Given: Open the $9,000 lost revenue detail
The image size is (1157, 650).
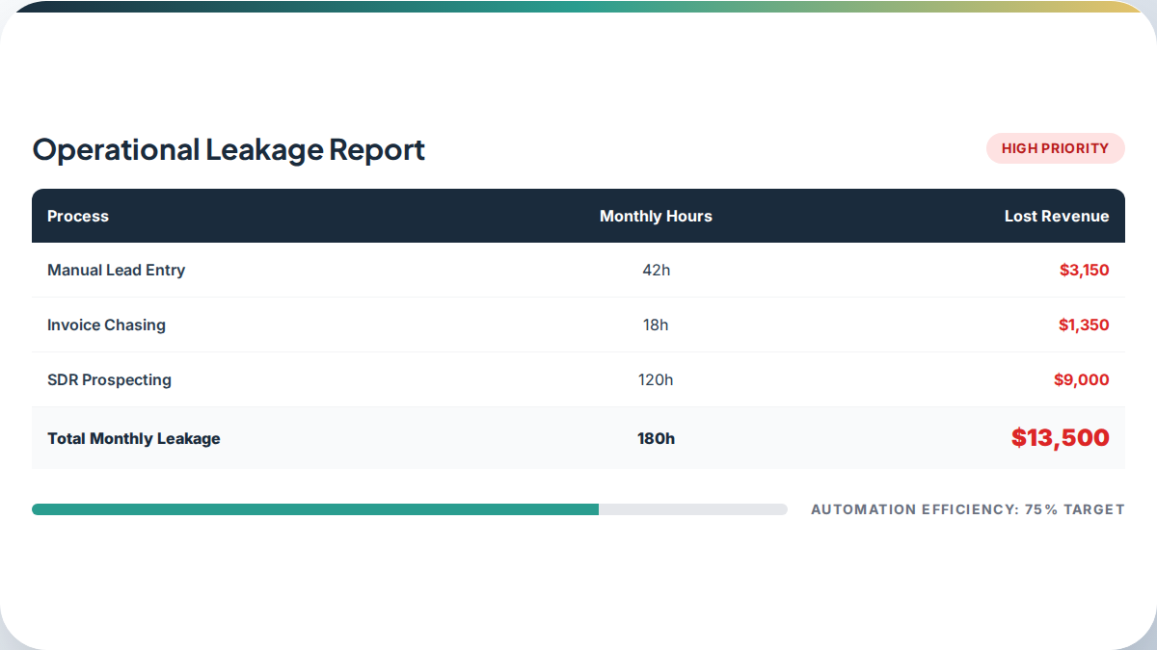Looking at the screenshot, I should pos(1082,379).
